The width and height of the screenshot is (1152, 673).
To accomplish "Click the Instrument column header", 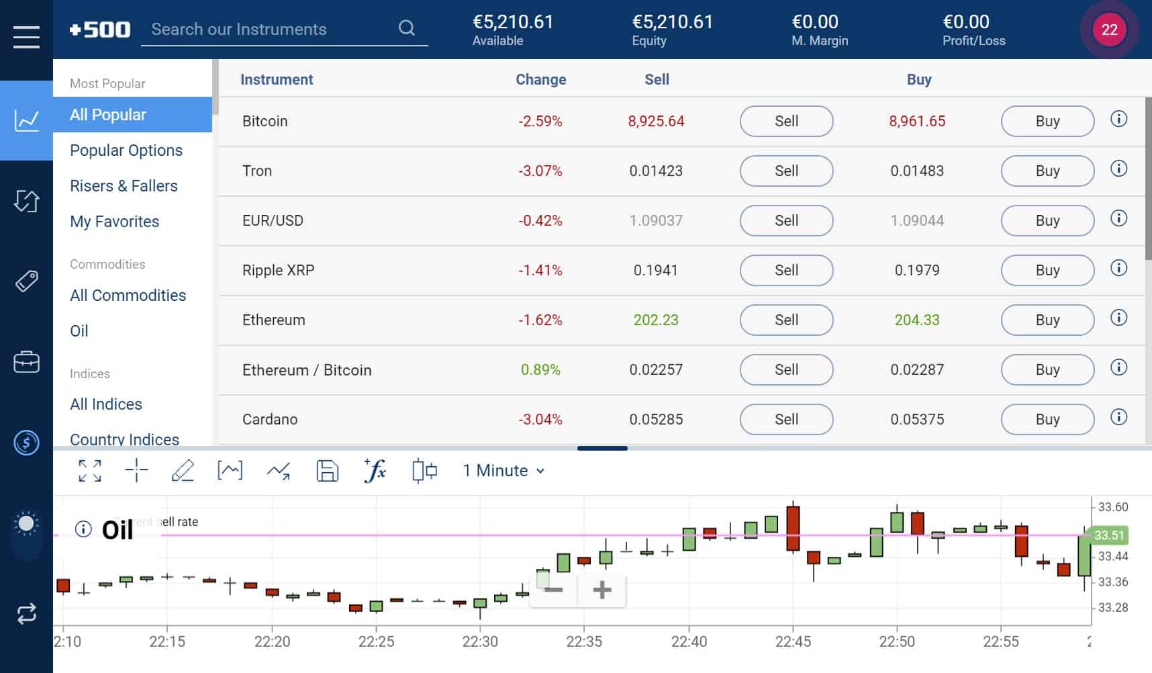I will pyautogui.click(x=277, y=79).
